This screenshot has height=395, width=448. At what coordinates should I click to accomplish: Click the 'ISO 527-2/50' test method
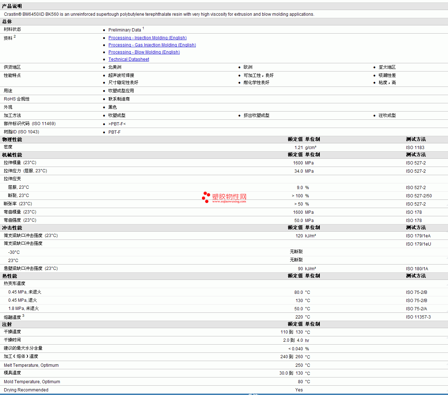point(419,196)
